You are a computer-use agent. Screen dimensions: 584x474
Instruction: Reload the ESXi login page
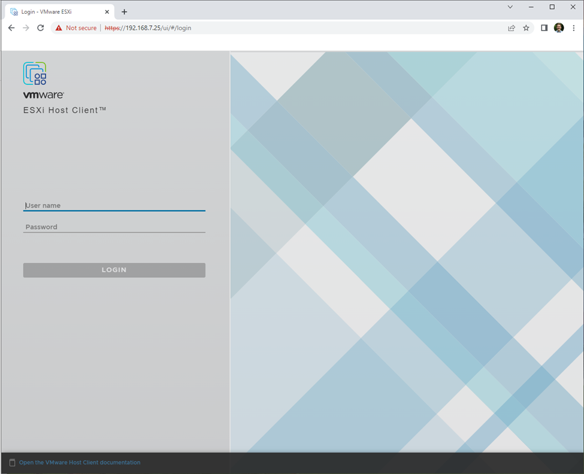41,28
